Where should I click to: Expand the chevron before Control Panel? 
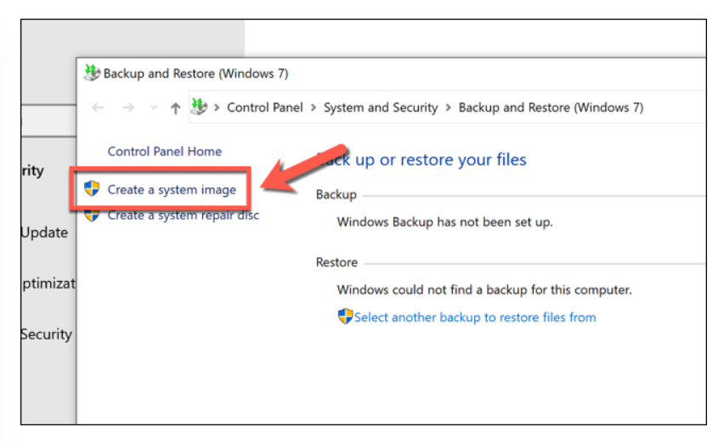tap(217, 108)
